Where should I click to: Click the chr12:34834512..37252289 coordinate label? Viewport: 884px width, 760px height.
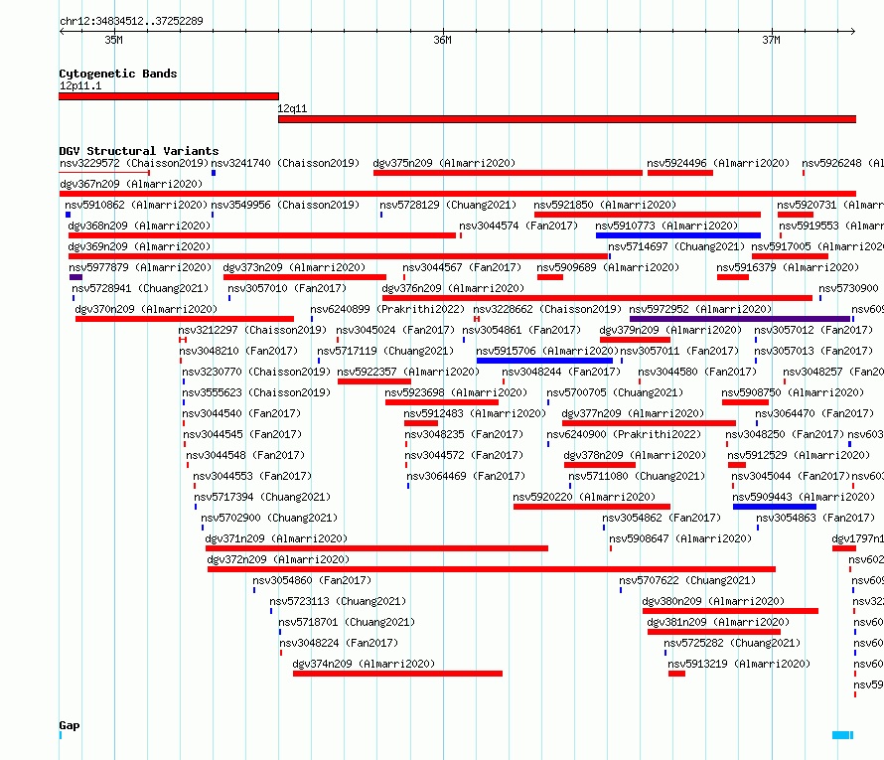pos(131,21)
